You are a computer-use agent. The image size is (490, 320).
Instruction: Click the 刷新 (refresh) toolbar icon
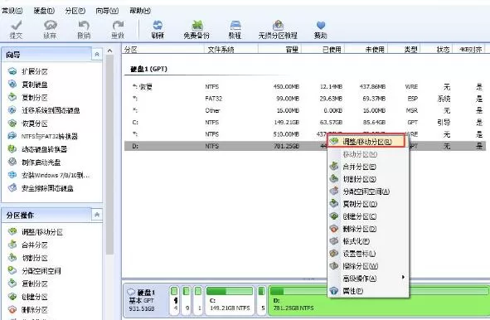click(x=158, y=29)
